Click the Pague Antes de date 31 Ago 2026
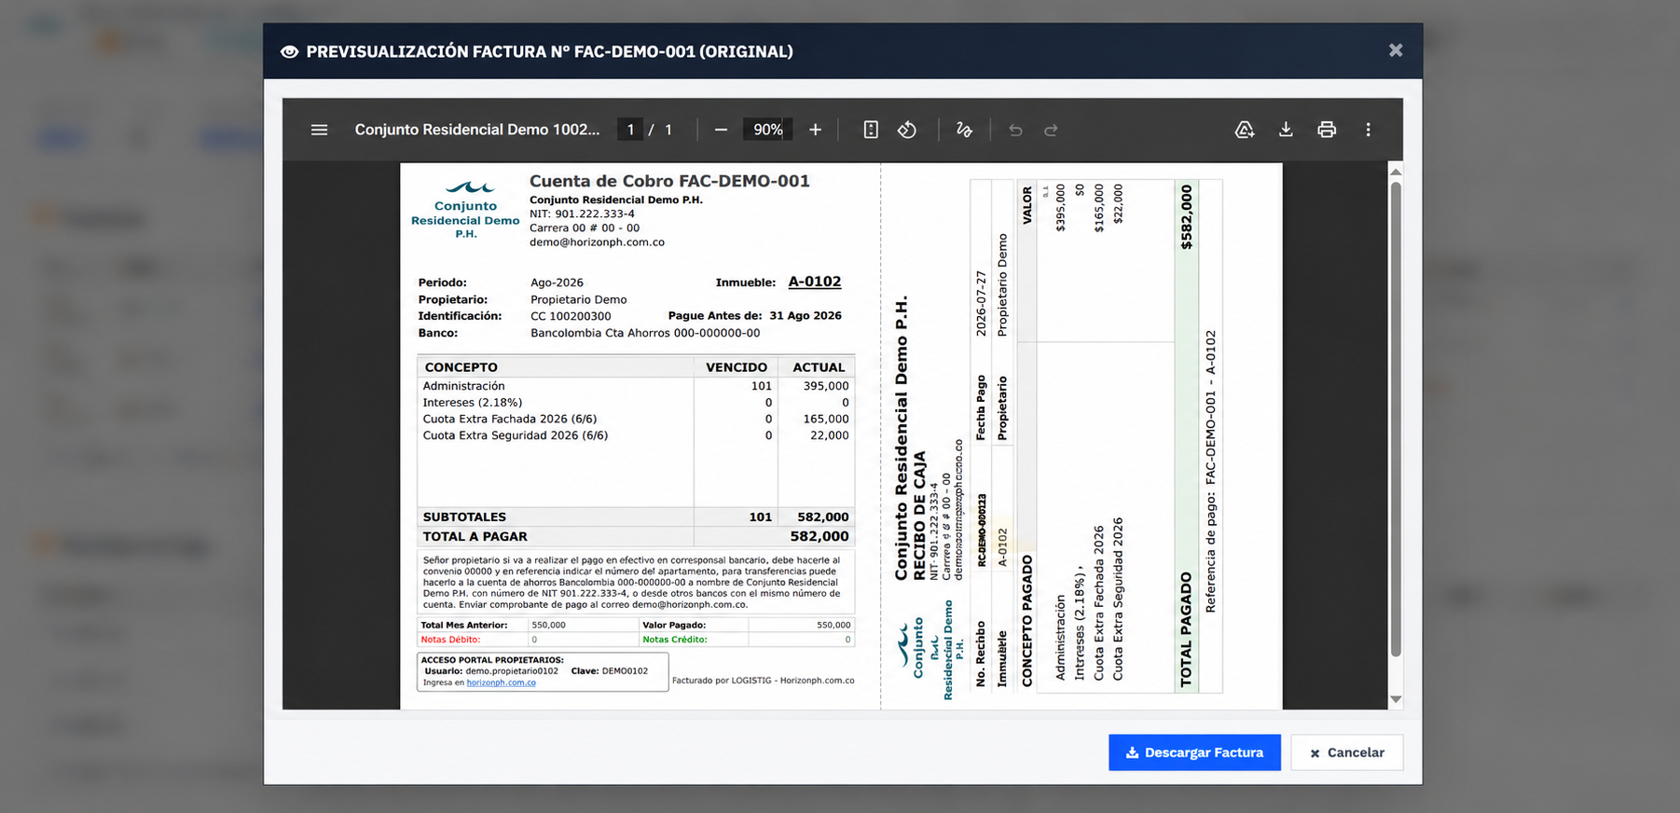 coord(806,316)
